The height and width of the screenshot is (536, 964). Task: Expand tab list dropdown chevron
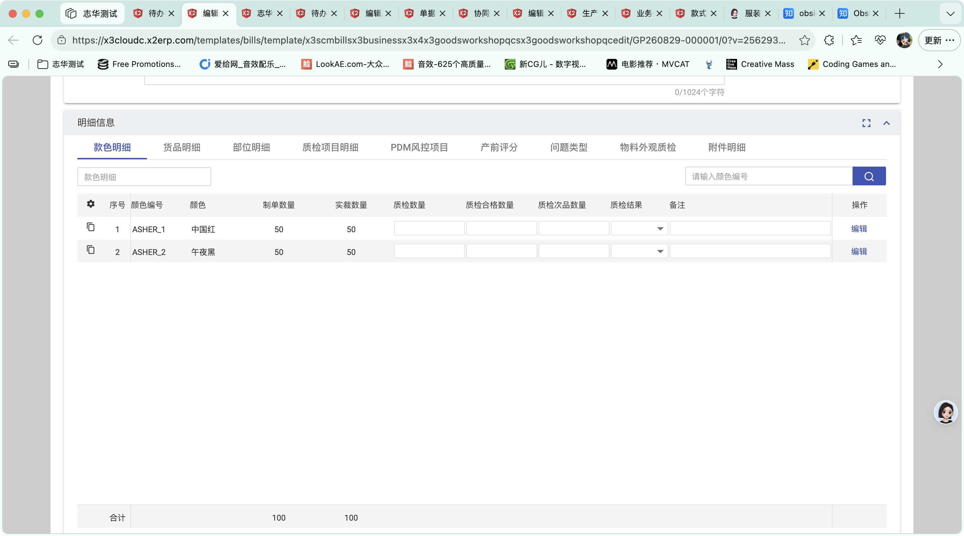(950, 14)
